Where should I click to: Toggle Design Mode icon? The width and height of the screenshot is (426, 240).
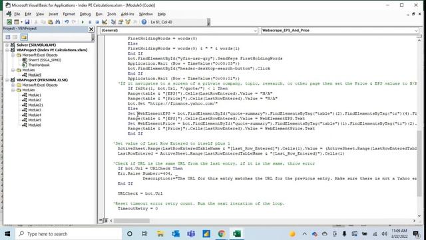[105, 22]
